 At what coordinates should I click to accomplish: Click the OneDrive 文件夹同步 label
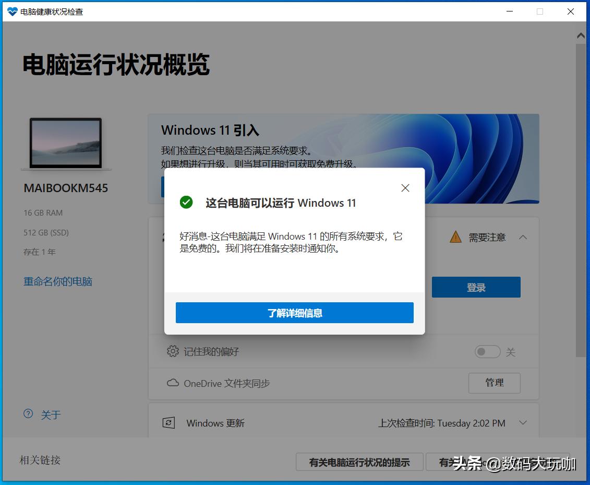[x=226, y=383]
